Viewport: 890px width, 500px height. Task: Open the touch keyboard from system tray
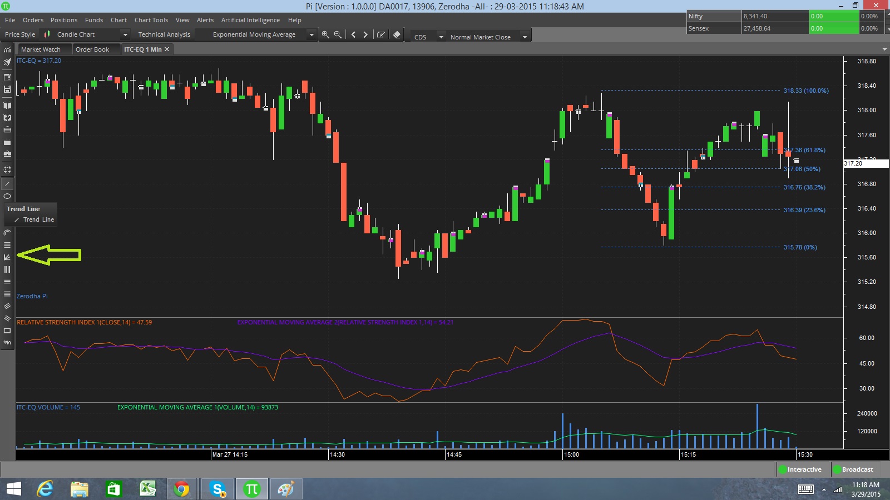(805, 489)
